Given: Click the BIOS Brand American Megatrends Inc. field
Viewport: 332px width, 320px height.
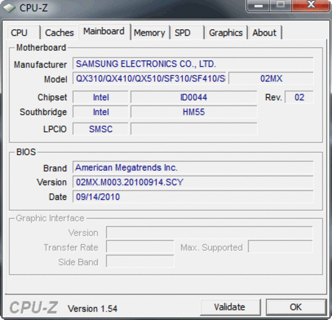Looking at the screenshot, I should [193, 167].
